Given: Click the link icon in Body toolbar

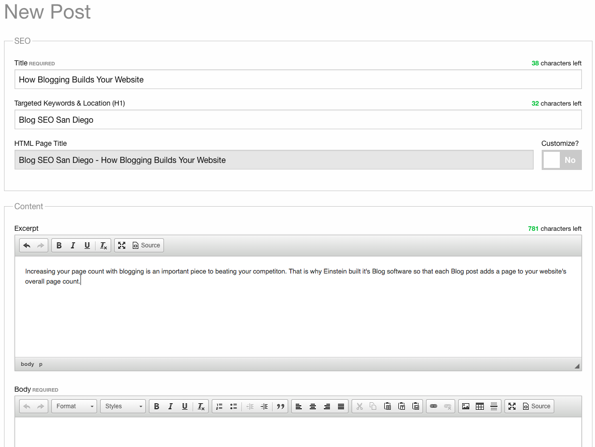Looking at the screenshot, I should tap(434, 406).
